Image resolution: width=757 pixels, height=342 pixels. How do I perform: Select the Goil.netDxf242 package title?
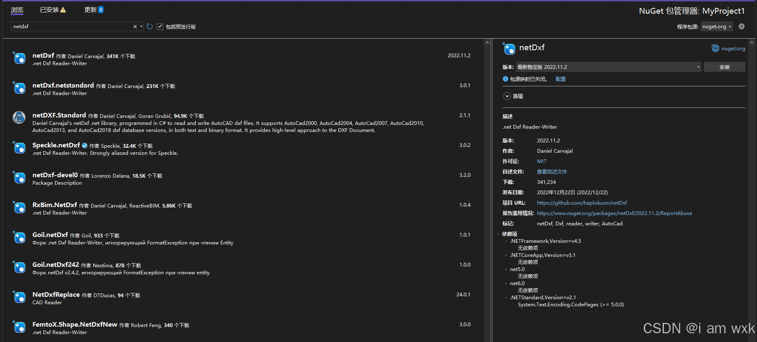point(56,265)
